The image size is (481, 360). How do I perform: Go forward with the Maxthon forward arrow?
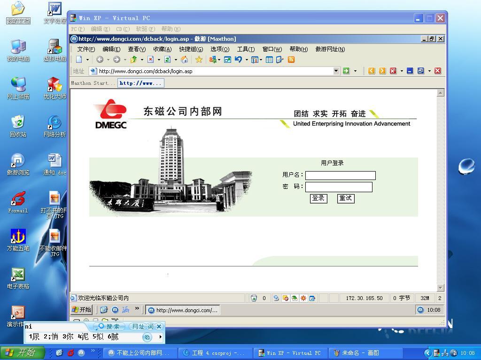116,60
